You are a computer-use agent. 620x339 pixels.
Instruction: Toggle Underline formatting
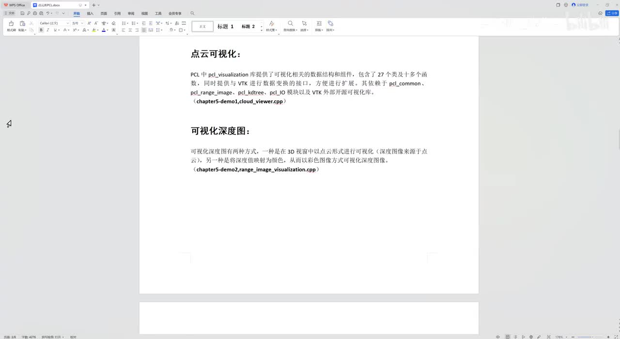click(x=55, y=30)
